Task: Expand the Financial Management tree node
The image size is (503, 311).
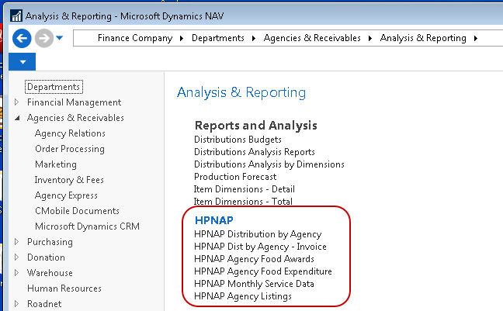Action: 18,102
